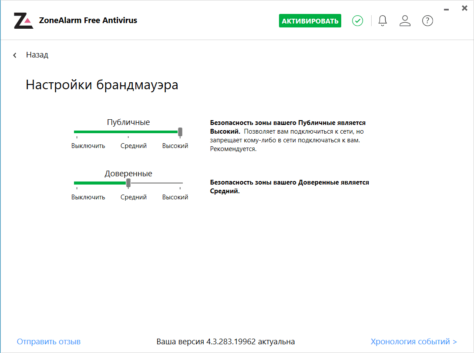Set Публичные zone to Средний
This screenshot has width=474, height=353.
(128, 132)
